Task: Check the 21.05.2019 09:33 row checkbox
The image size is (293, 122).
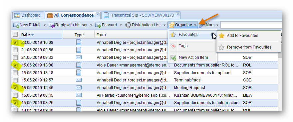Action: tap(15, 58)
